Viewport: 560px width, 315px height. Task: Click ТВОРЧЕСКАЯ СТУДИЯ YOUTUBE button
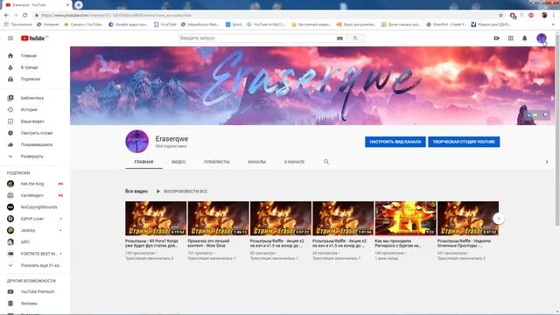[x=464, y=142]
